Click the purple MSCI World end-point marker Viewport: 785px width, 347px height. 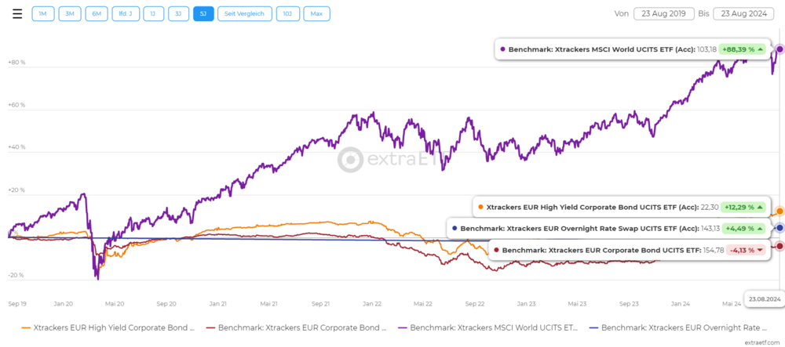point(780,49)
